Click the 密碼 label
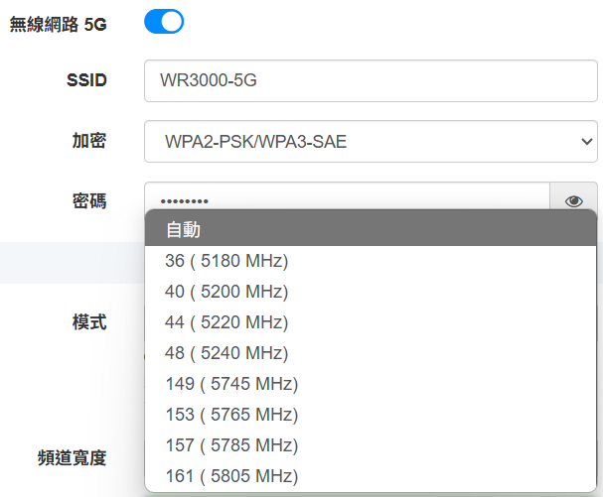 pos(89,201)
